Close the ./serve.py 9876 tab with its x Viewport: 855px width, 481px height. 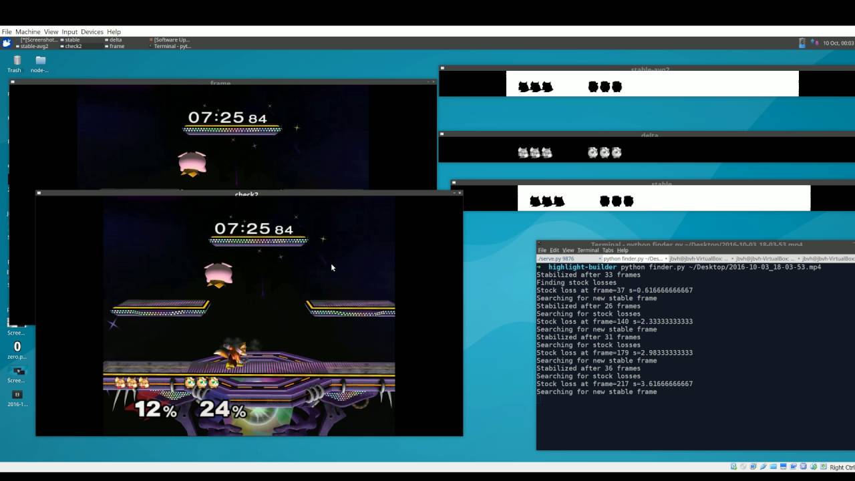coord(599,259)
